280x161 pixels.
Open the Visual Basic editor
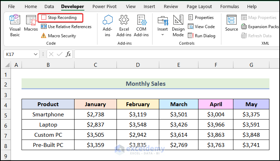tap(15, 25)
